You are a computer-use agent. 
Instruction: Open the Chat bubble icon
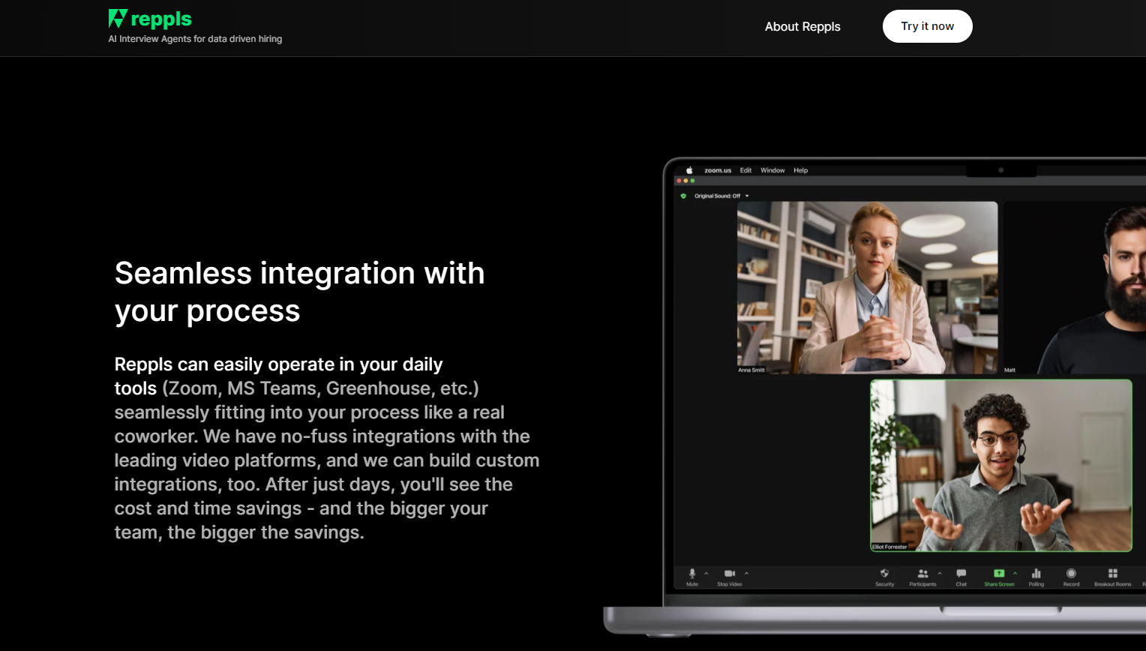[x=961, y=574]
